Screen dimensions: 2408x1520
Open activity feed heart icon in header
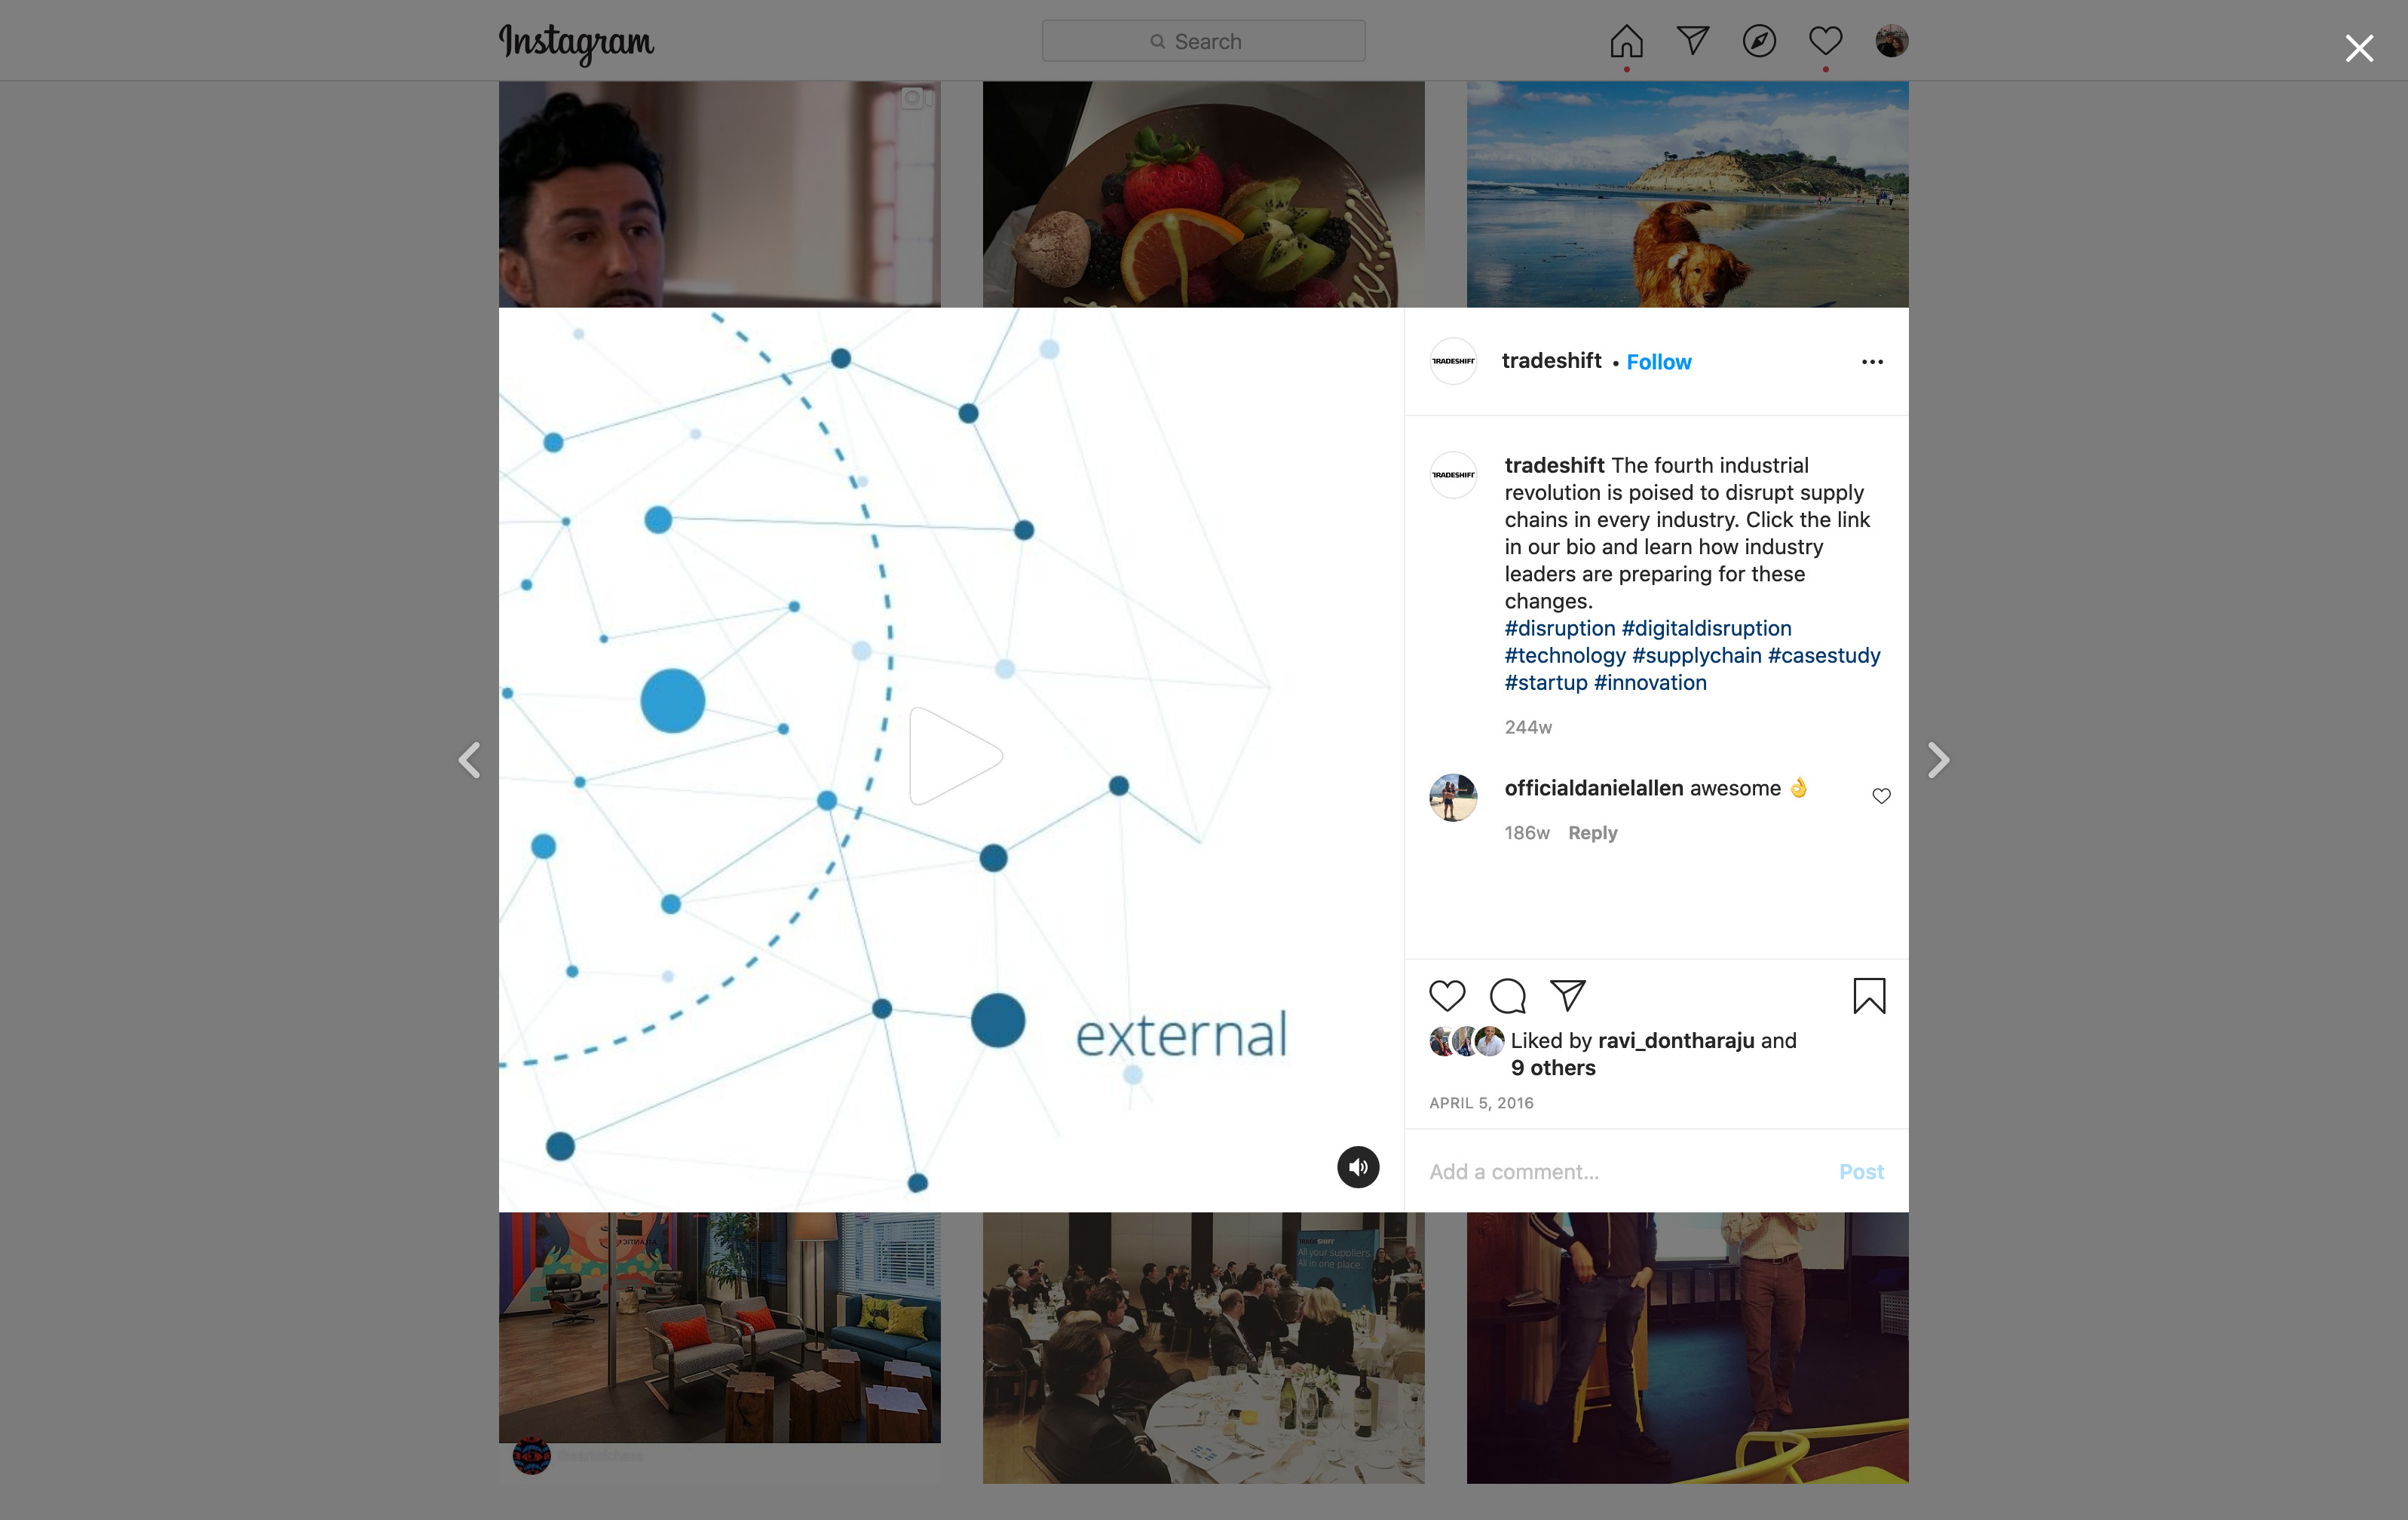click(x=1825, y=41)
